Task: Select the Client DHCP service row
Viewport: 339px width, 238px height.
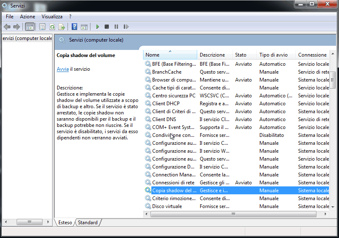Action: coord(166,104)
